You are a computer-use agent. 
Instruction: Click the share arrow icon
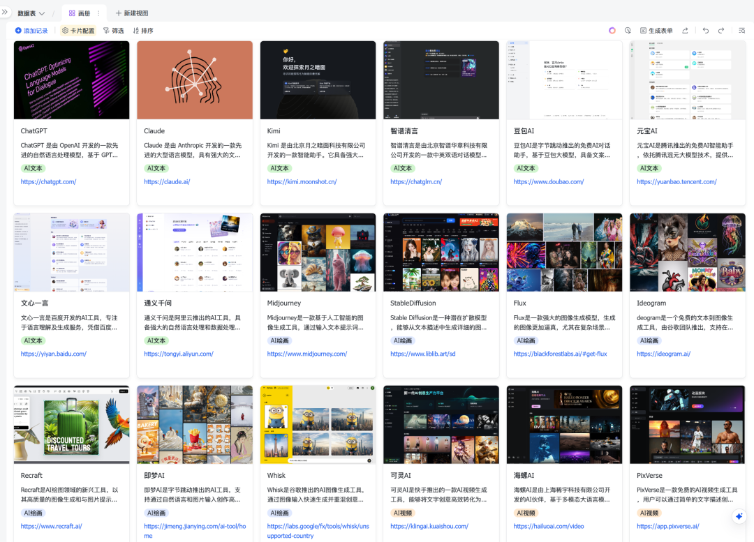[685, 30]
